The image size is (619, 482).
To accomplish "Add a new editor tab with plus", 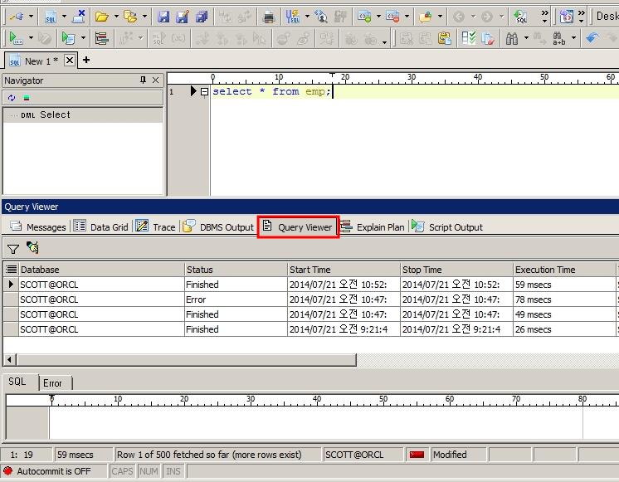I will (x=85, y=60).
